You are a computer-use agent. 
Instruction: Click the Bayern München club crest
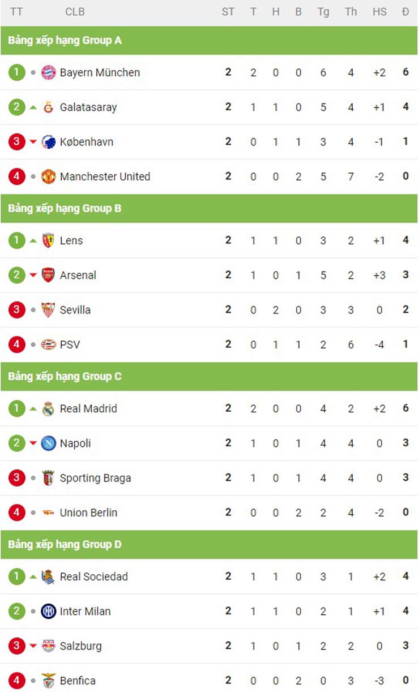(x=49, y=73)
